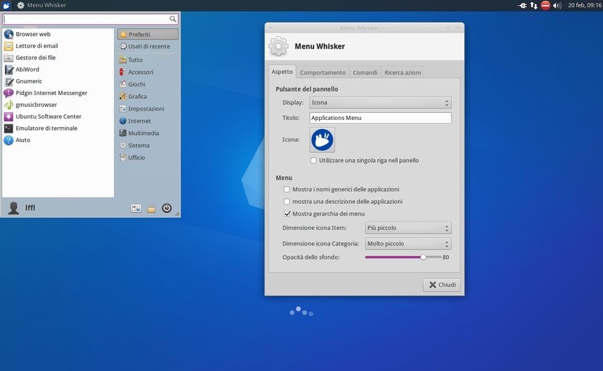Click the power/logout icon in menu
603x371 pixels.
(166, 208)
